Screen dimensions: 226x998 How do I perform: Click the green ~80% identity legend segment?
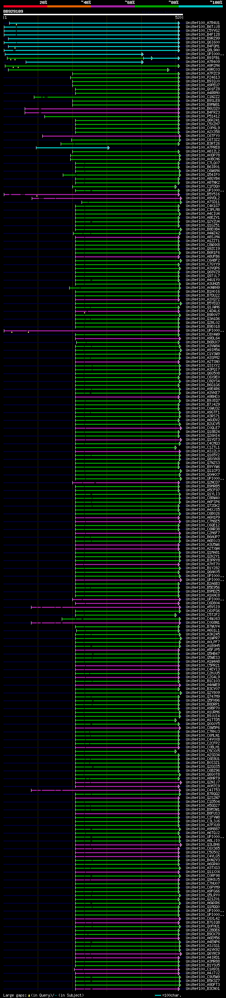[x=157, y=6]
